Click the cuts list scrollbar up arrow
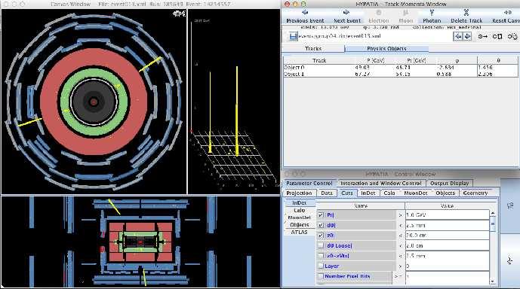Viewport: 520px width, 289px height. [493, 213]
